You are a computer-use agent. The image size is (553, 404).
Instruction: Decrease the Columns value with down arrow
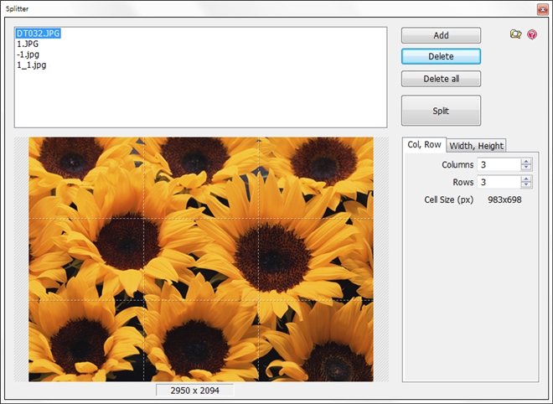click(x=525, y=168)
